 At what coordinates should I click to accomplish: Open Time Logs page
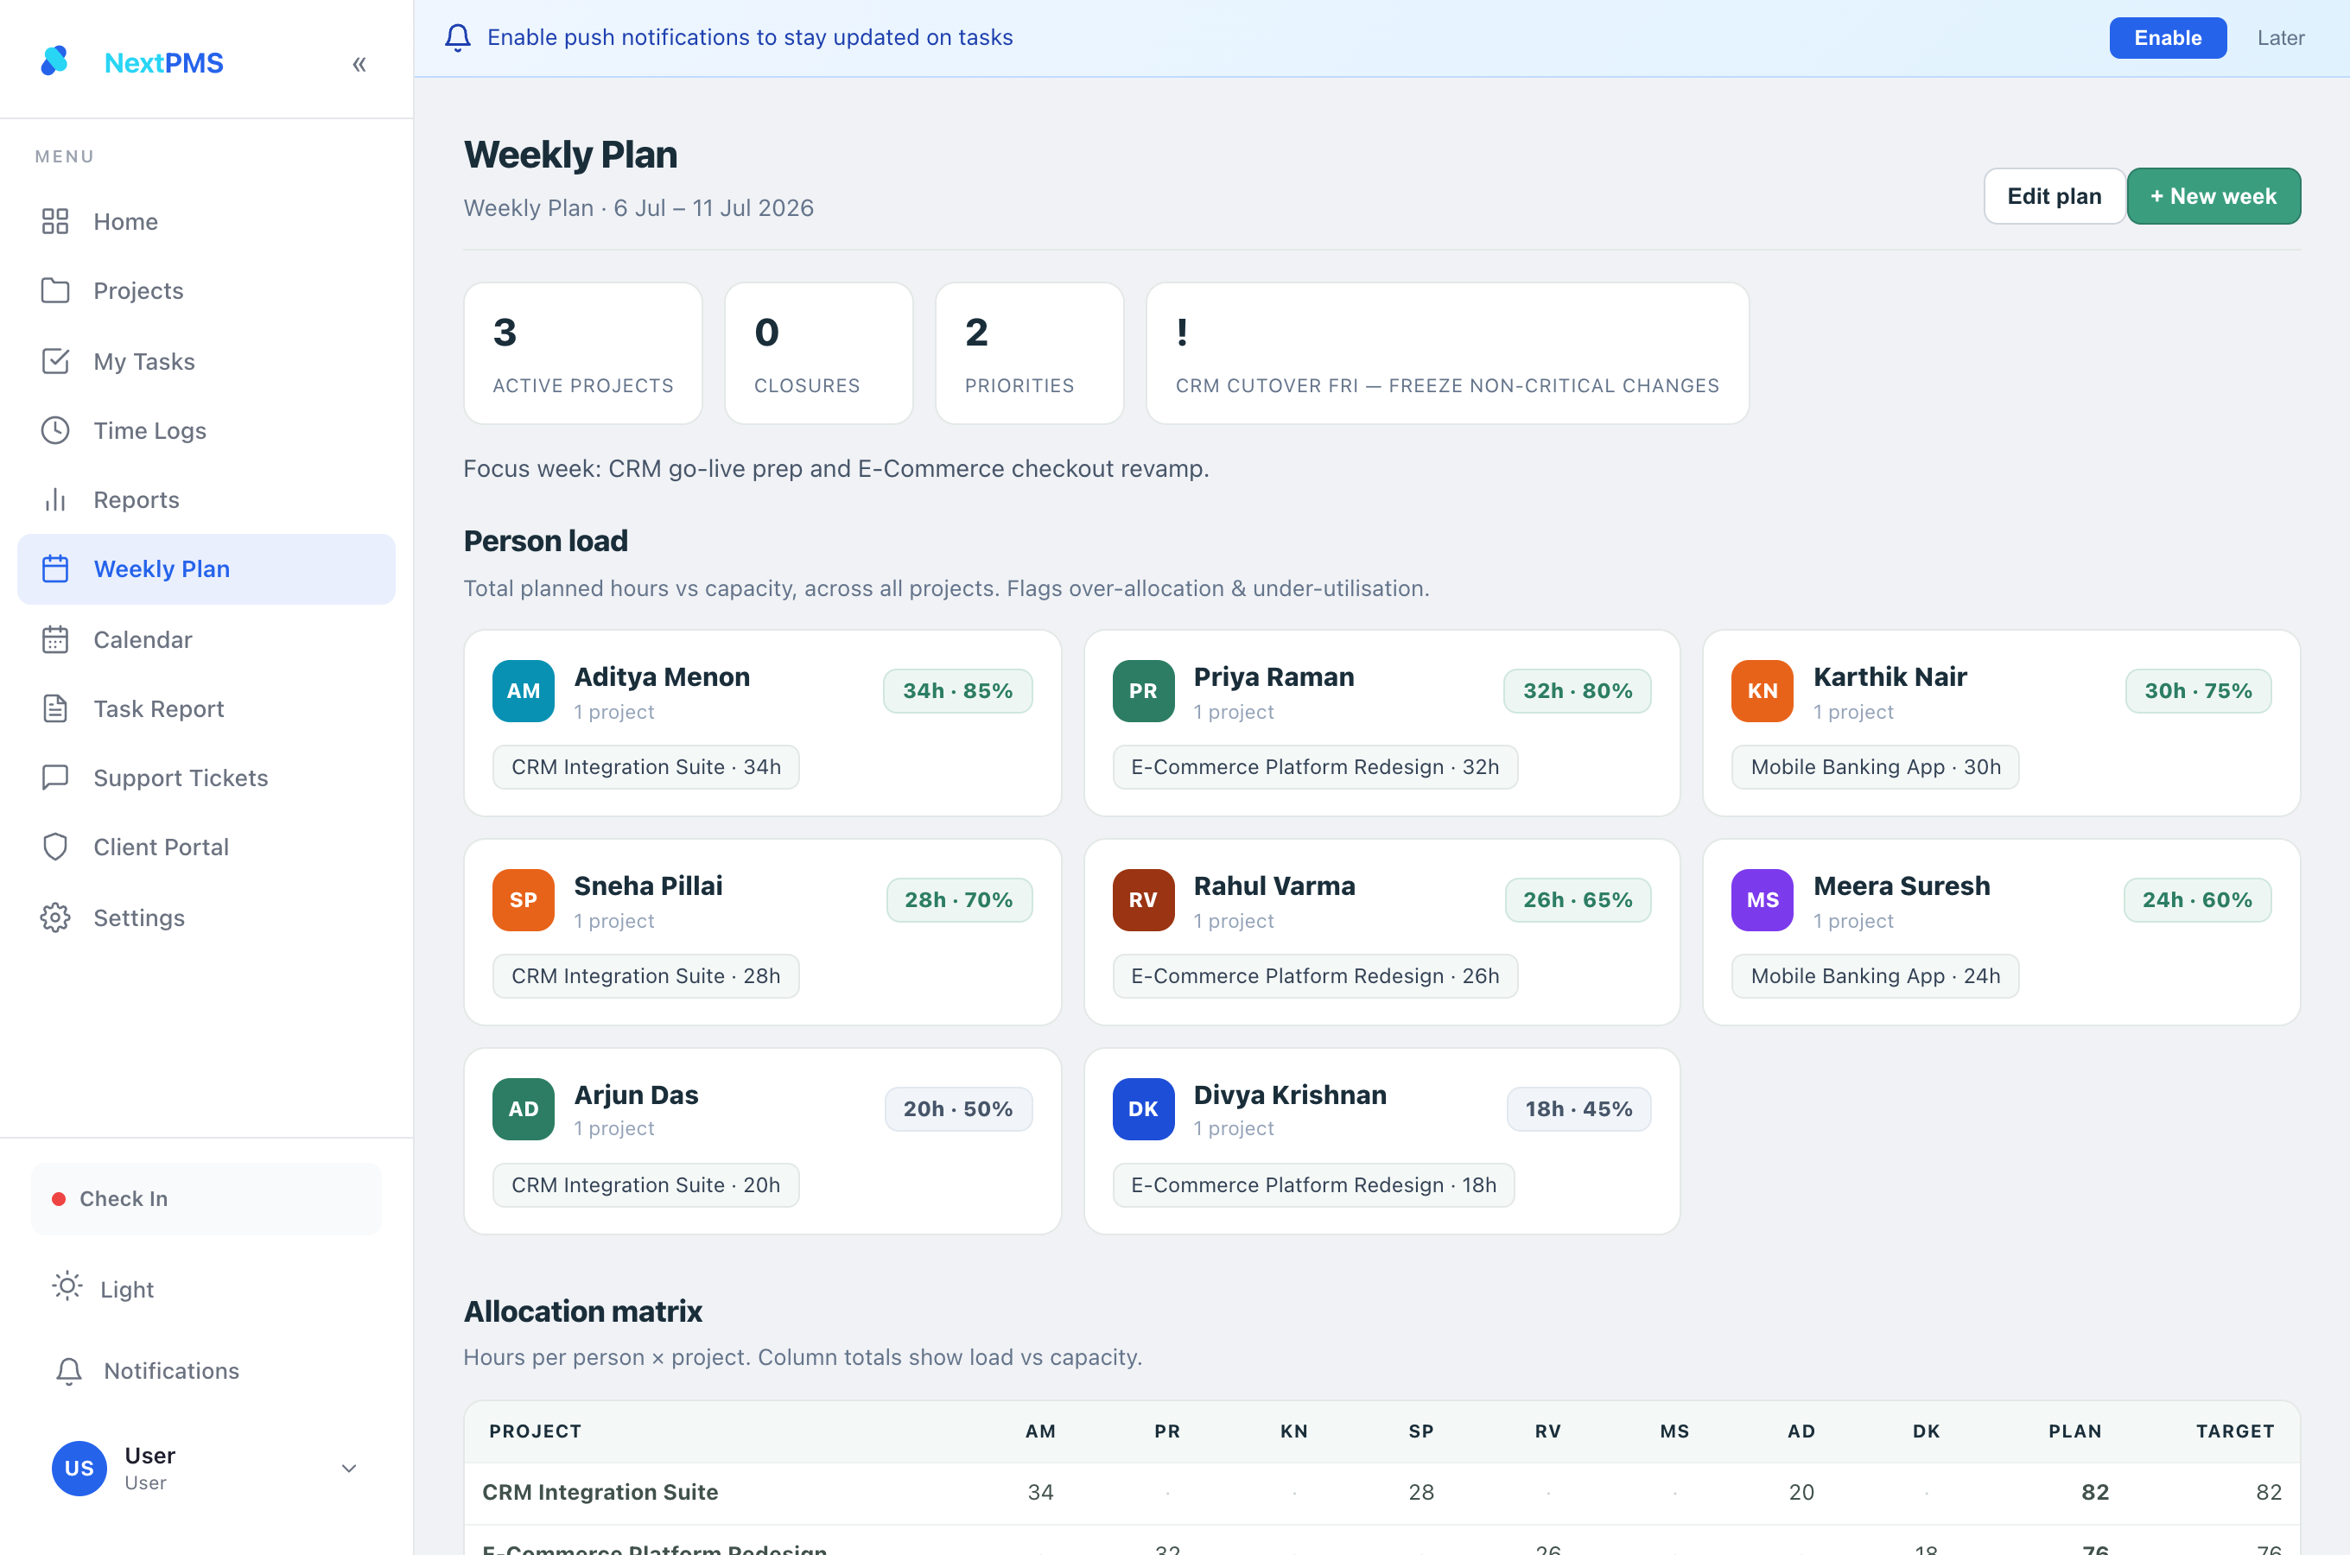(x=206, y=430)
